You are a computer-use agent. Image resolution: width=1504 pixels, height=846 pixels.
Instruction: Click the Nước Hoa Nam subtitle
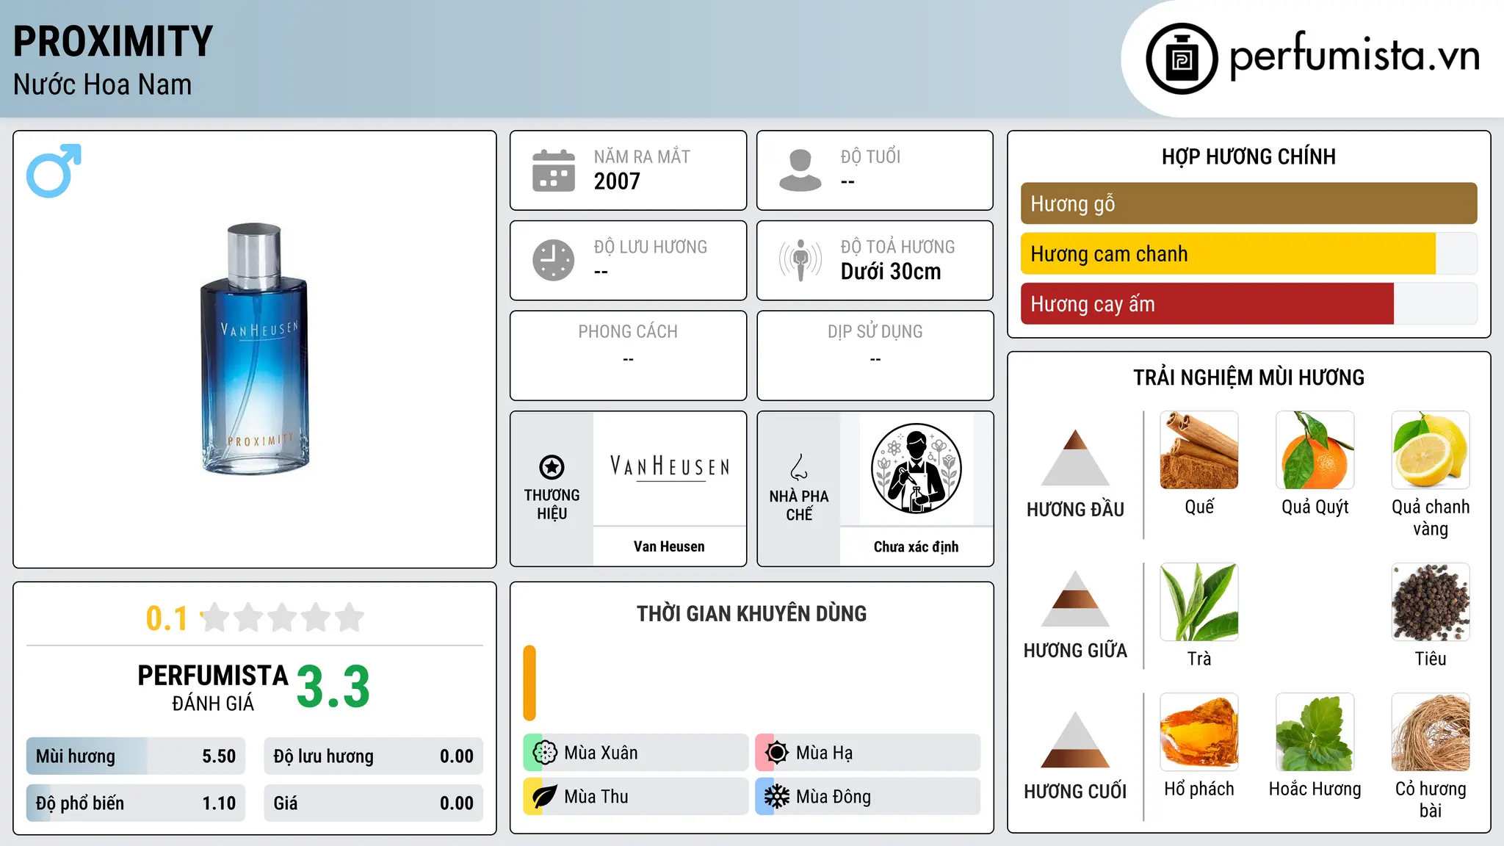[103, 84]
